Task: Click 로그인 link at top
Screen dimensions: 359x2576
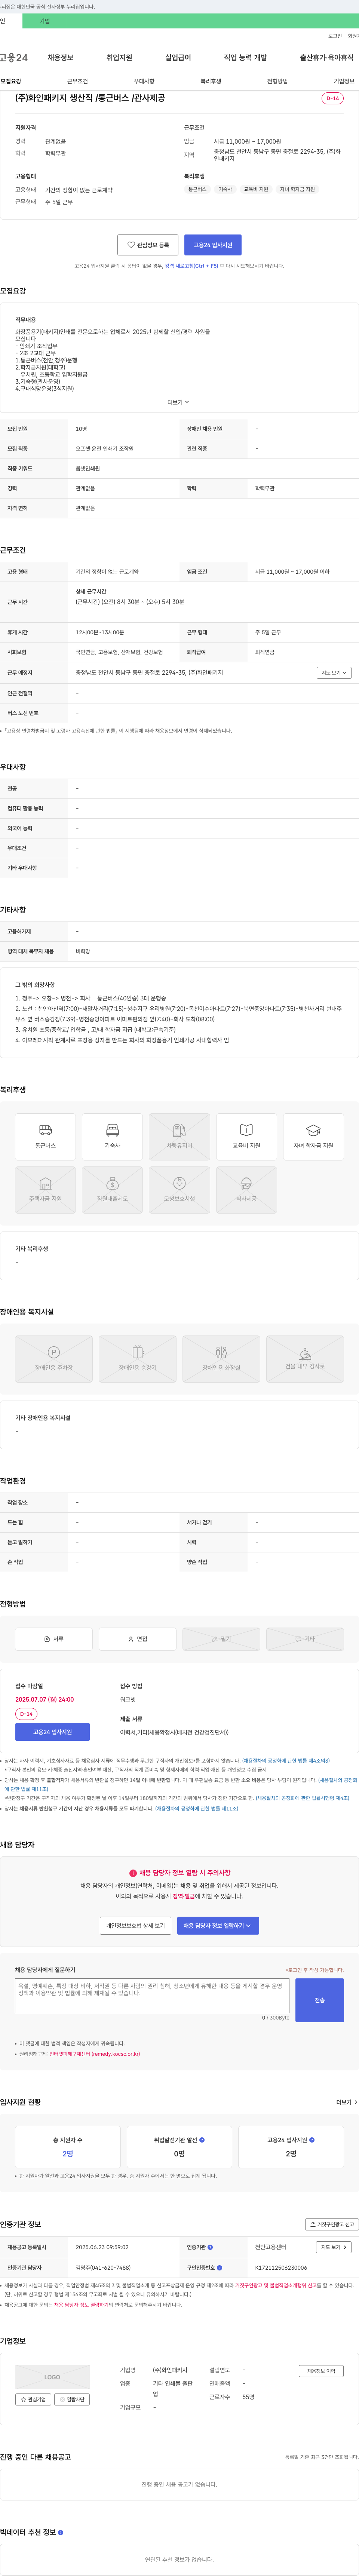Action: (335, 35)
